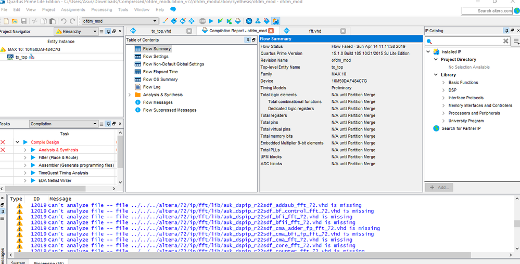Image resolution: width=520 pixels, height=264 pixels.
Task: Expand the Analysis & Synthesis report folder
Action: pos(130,95)
